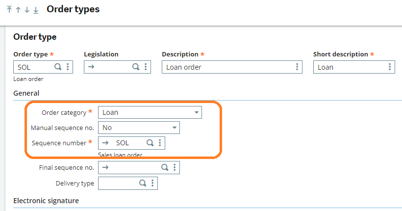Search icon in Delivery type field
This screenshot has height=211, width=402.
point(143,183)
